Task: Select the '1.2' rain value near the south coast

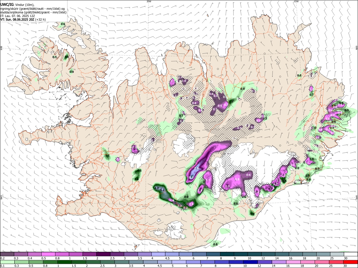Action: click(252, 214)
